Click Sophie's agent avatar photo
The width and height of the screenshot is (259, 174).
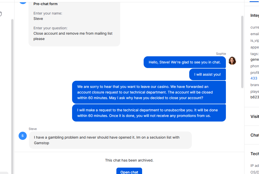pyautogui.click(x=232, y=61)
